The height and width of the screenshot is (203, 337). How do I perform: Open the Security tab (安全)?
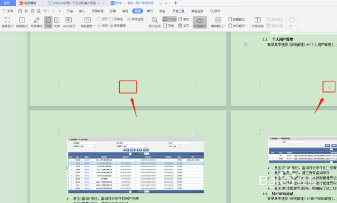[x=162, y=11]
